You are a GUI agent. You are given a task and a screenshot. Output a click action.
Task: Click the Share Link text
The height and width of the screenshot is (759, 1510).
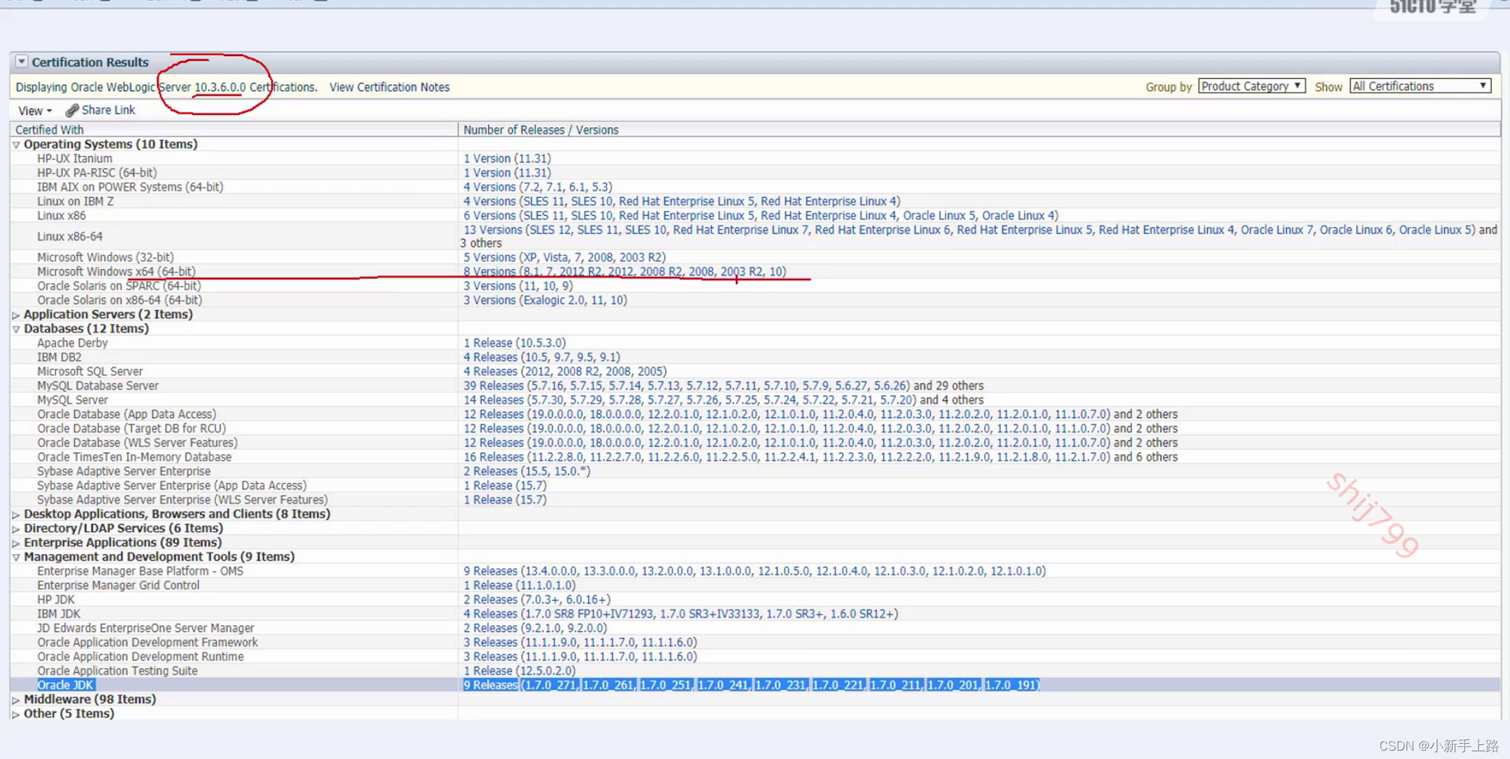point(108,110)
